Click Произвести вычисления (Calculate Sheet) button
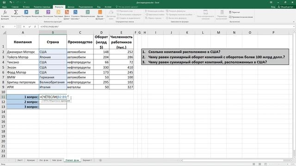 click(241, 17)
